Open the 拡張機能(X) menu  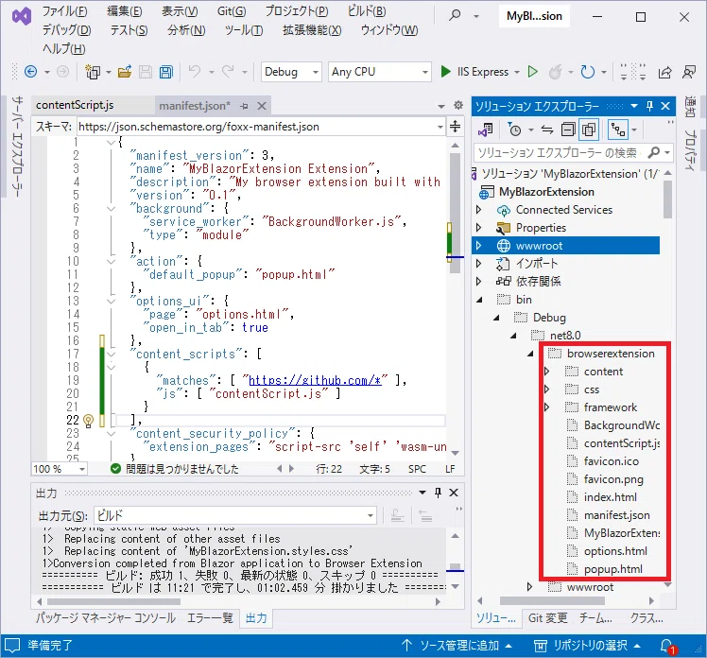coord(312,29)
